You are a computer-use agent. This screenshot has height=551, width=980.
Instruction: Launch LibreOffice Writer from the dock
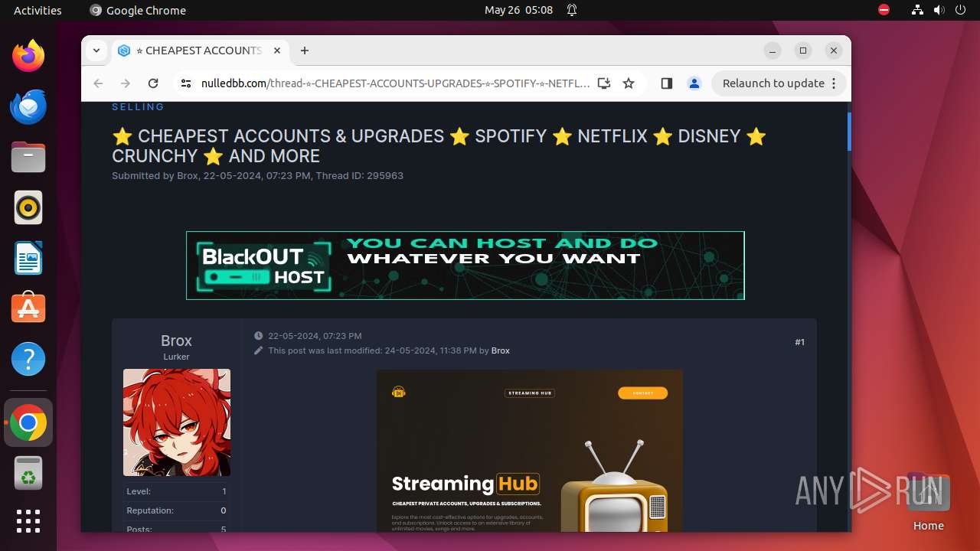click(28, 258)
